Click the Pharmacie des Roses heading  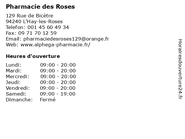tap(40, 7)
